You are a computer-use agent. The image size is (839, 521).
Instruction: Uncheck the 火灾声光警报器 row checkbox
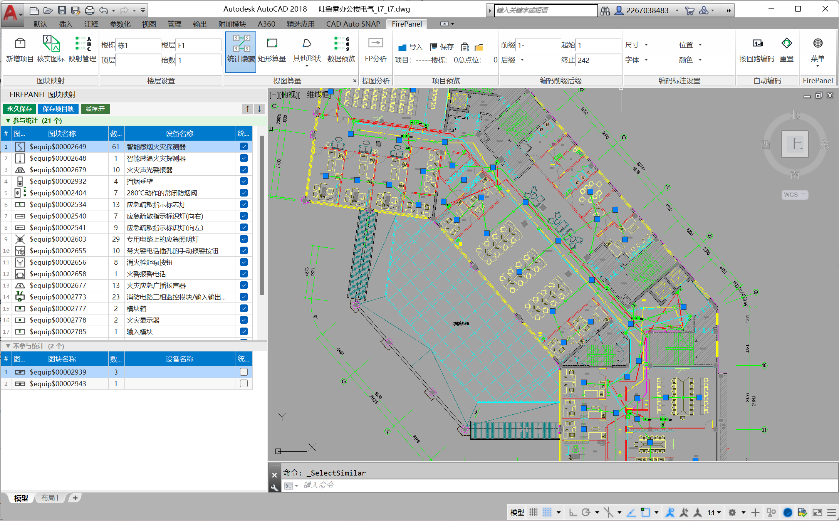coord(244,170)
